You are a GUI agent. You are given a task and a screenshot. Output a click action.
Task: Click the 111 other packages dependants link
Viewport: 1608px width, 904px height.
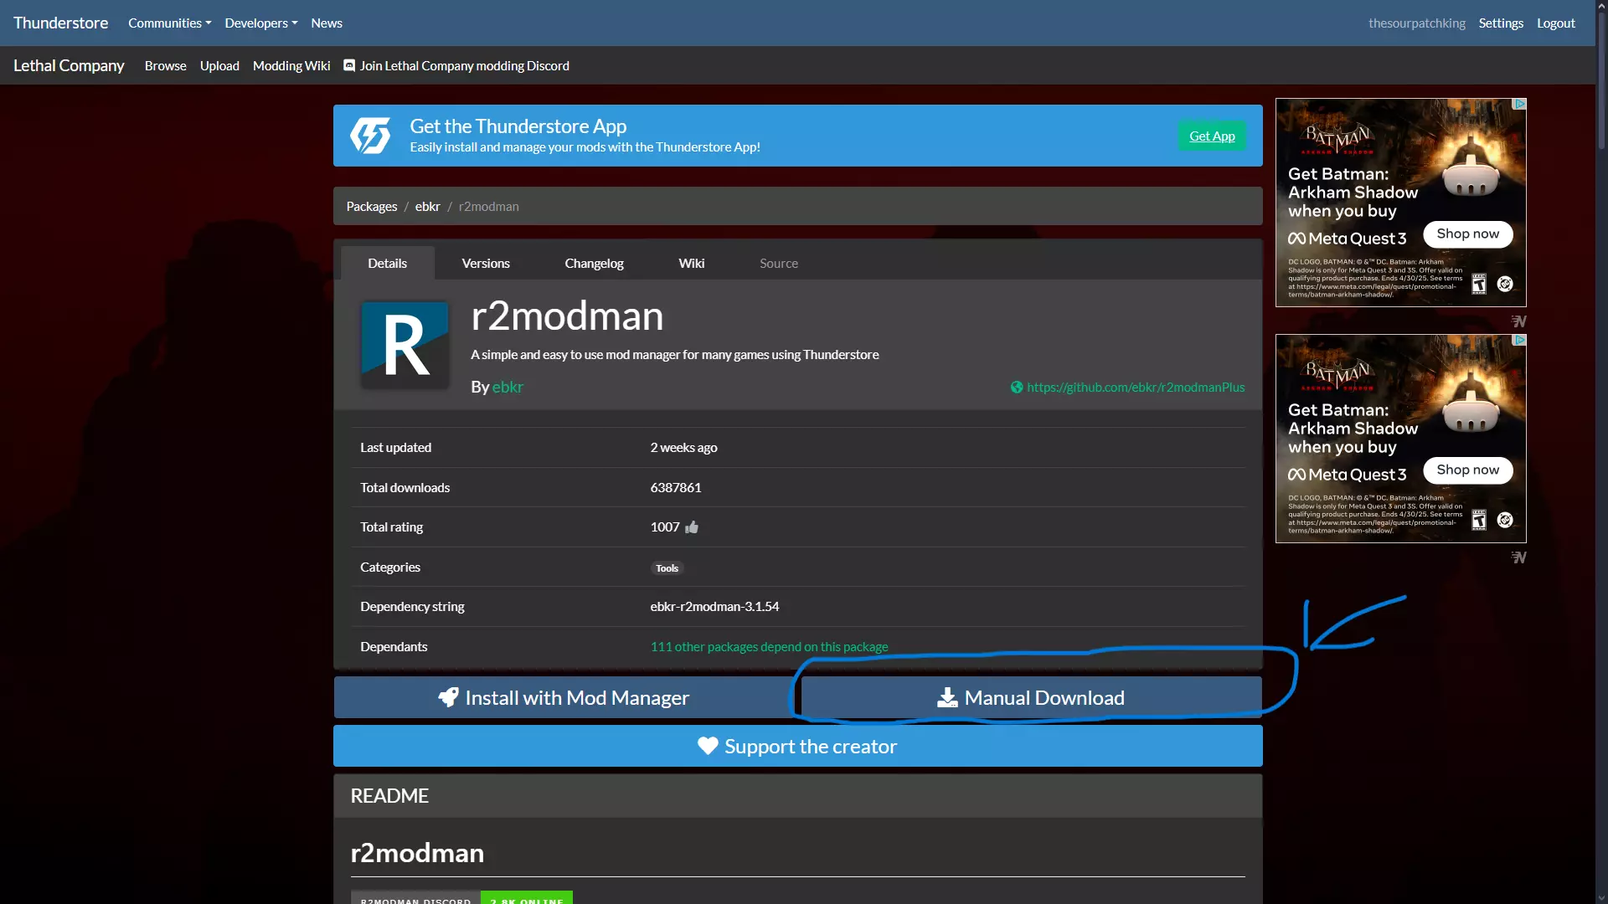(x=769, y=646)
